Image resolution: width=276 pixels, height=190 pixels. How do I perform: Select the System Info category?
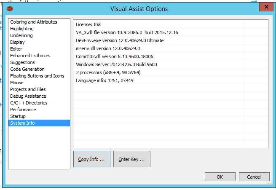[39, 123]
